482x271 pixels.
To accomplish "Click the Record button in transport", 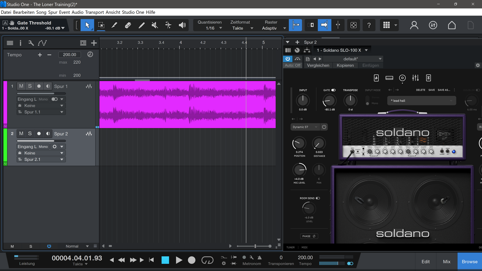I will point(192,260).
